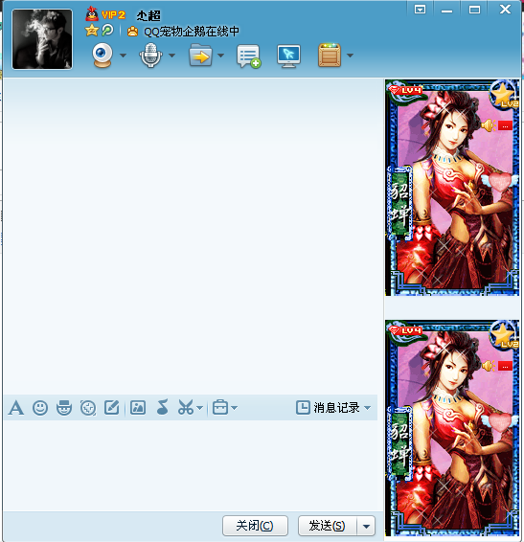Click the red ellipsis on top card

pyautogui.click(x=506, y=125)
